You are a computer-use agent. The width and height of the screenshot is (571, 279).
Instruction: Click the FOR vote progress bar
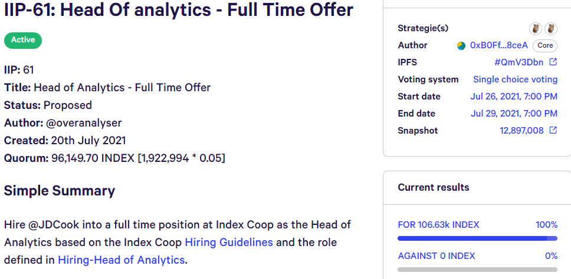[477, 238]
